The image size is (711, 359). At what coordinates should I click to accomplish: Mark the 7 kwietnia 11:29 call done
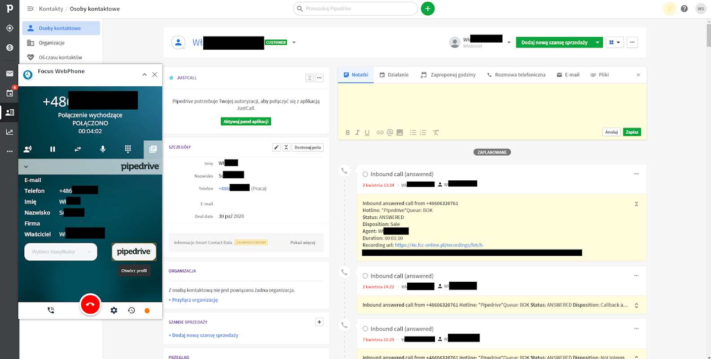365,329
